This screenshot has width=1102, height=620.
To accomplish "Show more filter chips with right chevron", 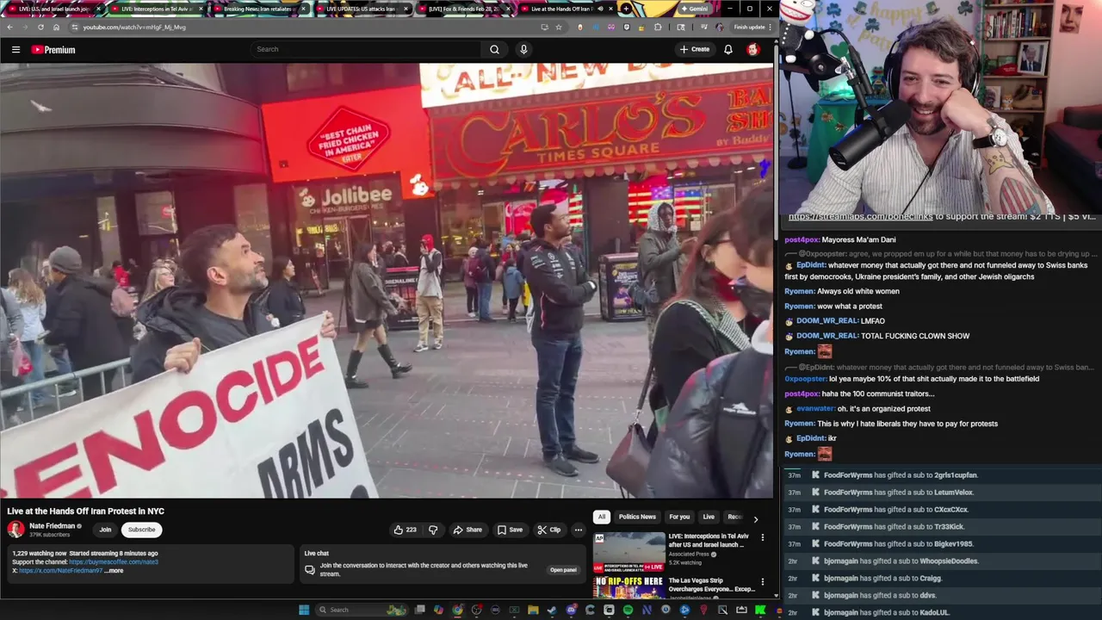I will [x=756, y=518].
